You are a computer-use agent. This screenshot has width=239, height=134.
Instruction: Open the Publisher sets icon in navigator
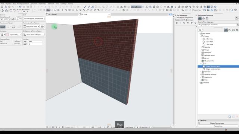click(237, 30)
